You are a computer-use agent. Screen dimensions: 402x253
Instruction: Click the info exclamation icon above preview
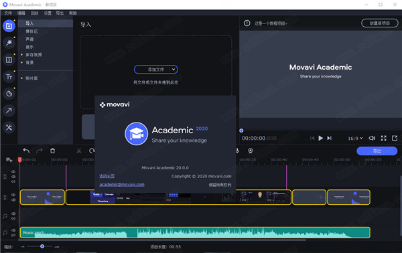pyautogui.click(x=247, y=23)
